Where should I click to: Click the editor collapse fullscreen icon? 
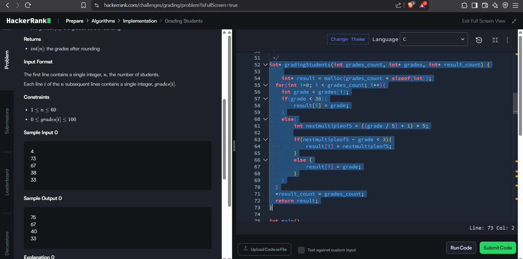(x=495, y=40)
